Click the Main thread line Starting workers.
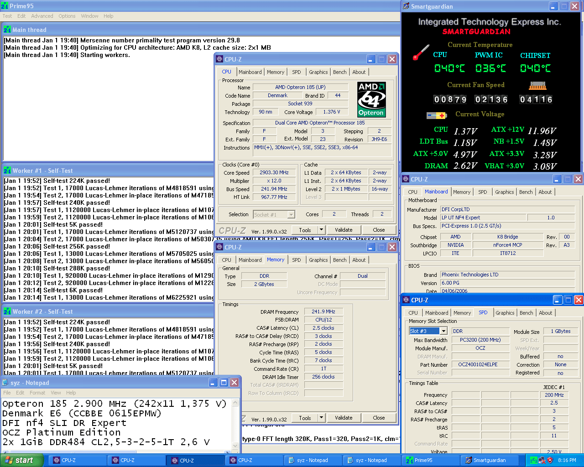This screenshot has width=584, height=467. (x=67, y=55)
